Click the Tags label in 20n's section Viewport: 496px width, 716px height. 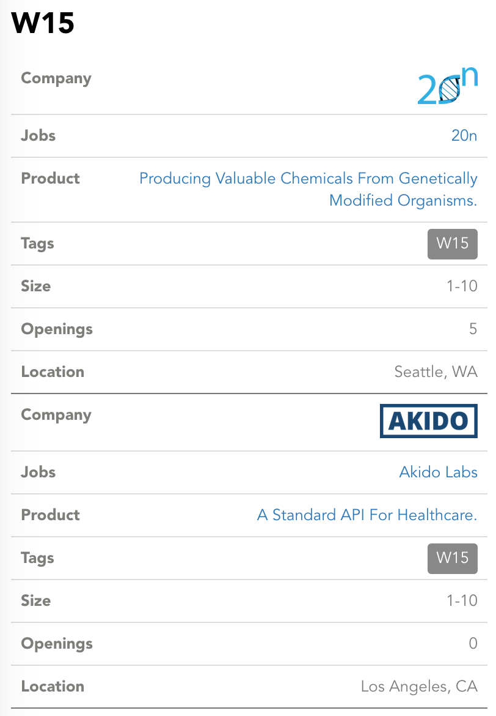click(x=38, y=244)
